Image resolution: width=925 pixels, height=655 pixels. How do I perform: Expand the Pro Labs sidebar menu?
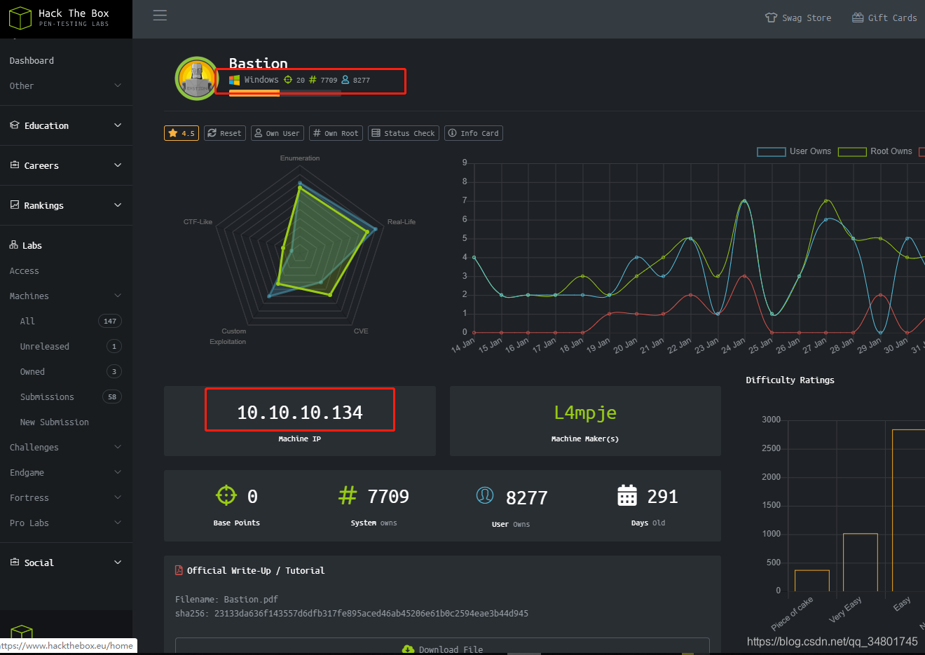66,523
